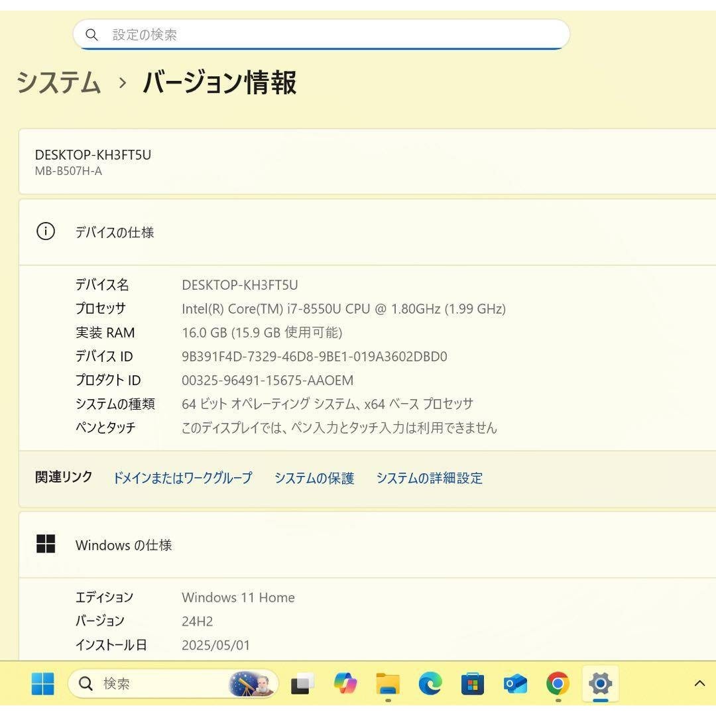
Task: Select DESKTOP-KH3FT5U in the デバイス名 row
Action: pos(240,285)
